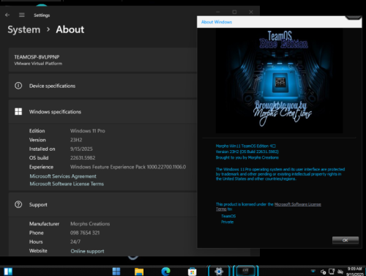Open the Start menu on the taskbar
This screenshot has height=276, width=366.
click(116, 271)
